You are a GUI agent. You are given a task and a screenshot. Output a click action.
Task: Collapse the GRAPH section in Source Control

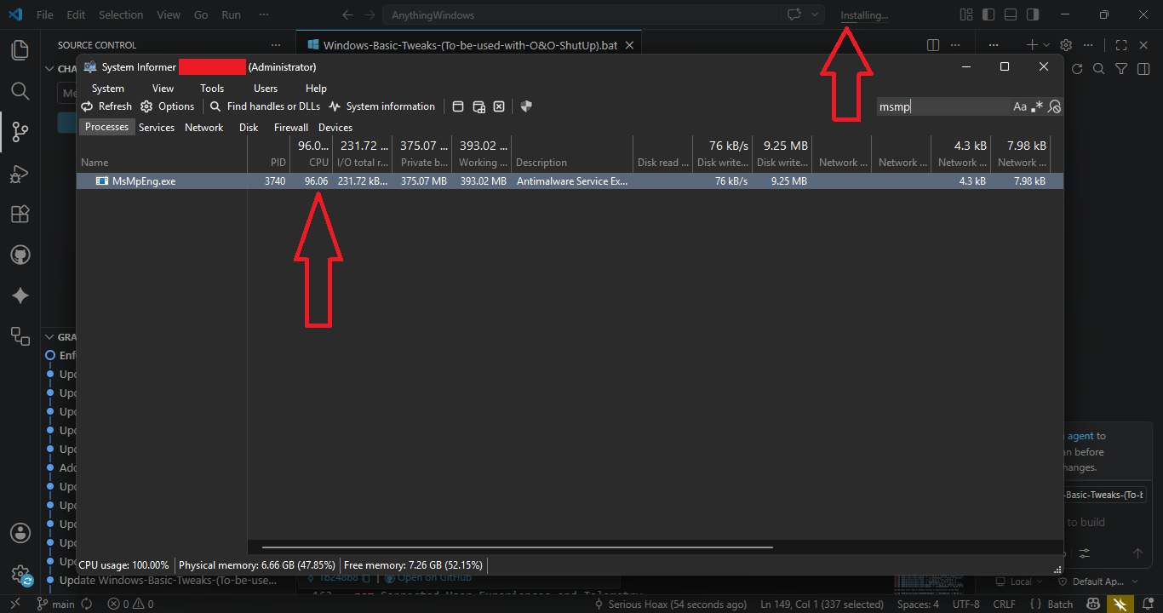pos(49,337)
